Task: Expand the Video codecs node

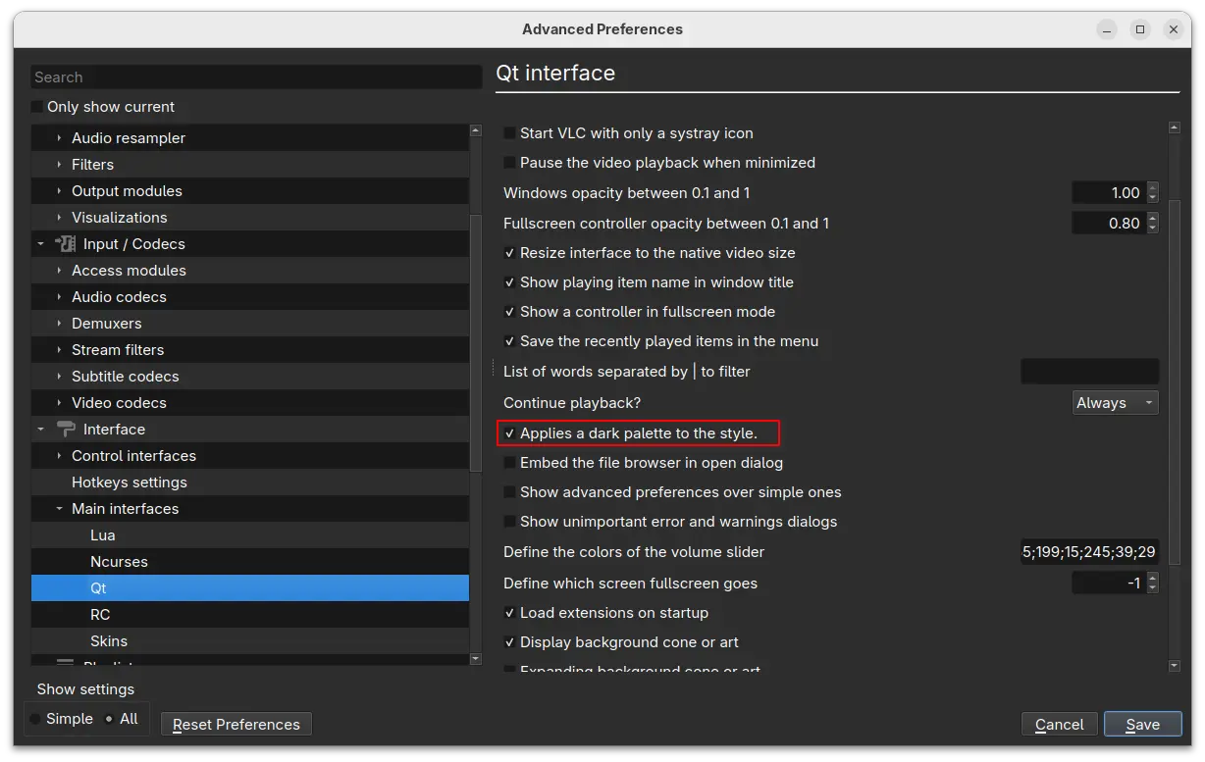Action: click(59, 403)
